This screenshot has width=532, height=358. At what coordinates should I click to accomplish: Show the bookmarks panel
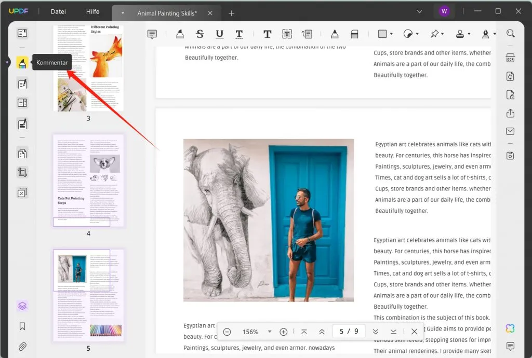tap(22, 326)
